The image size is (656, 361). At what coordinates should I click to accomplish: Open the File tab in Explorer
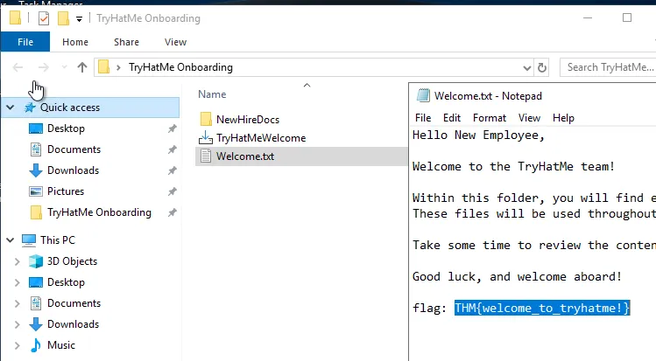(x=25, y=41)
